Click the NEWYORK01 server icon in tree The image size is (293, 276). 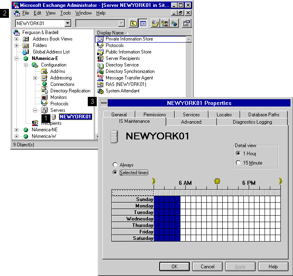pyautogui.click(x=54, y=117)
